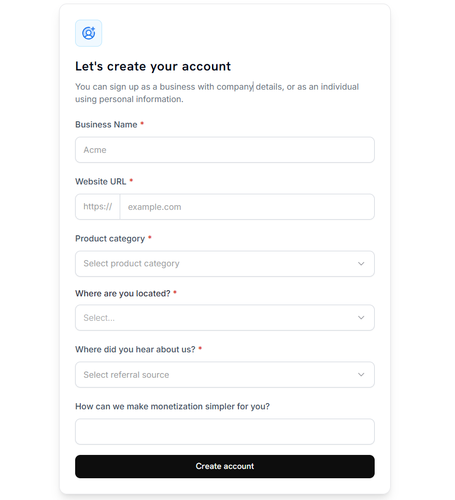The image size is (455, 500).
Task: Expand the location Select... dropdown
Action: (x=218, y=318)
